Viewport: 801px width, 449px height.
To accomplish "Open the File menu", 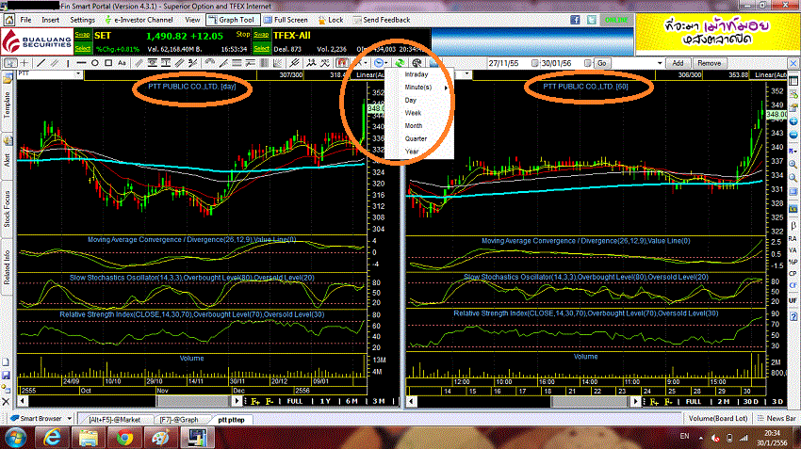I will tap(25, 20).
